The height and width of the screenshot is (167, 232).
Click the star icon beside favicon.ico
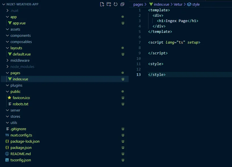tap(9, 98)
